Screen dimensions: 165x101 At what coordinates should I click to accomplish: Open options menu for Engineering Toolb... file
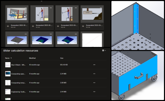(94, 92)
